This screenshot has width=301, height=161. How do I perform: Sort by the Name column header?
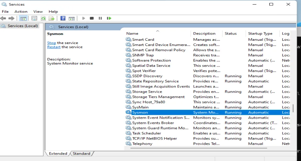click(158, 33)
